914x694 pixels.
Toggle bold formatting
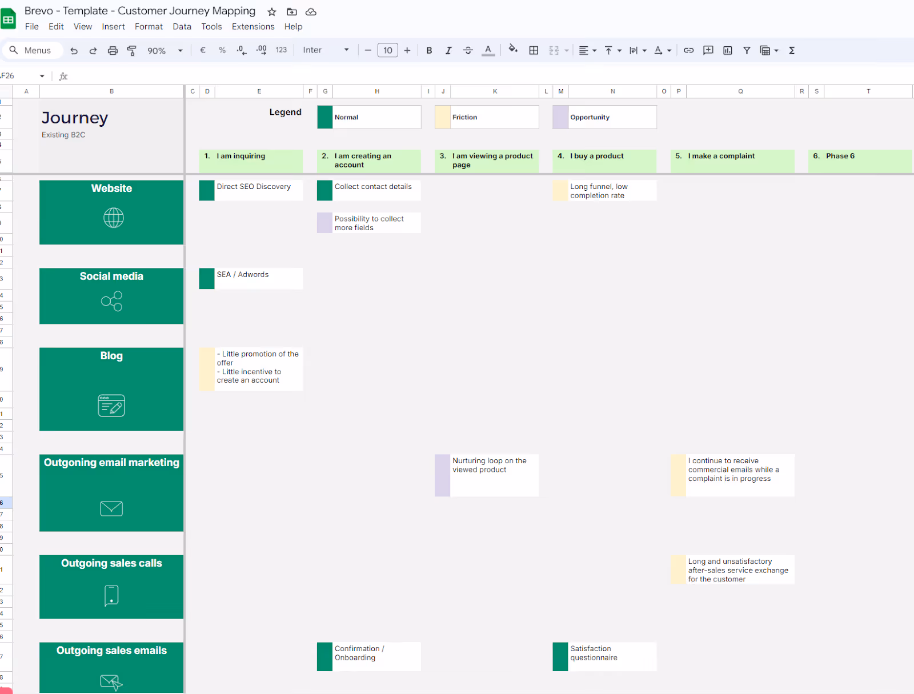pos(429,50)
